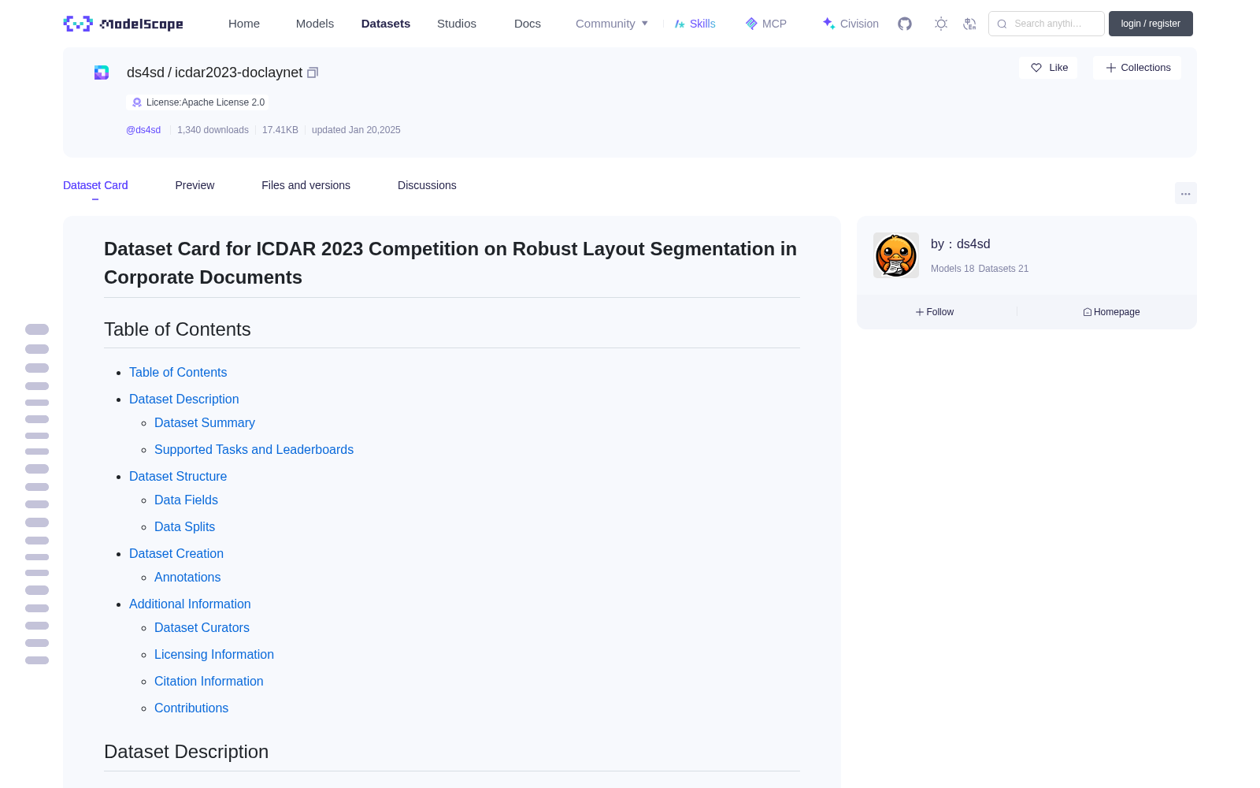1260x788 pixels.
Task: Click the Apache License 2.0 tag
Action: click(198, 102)
